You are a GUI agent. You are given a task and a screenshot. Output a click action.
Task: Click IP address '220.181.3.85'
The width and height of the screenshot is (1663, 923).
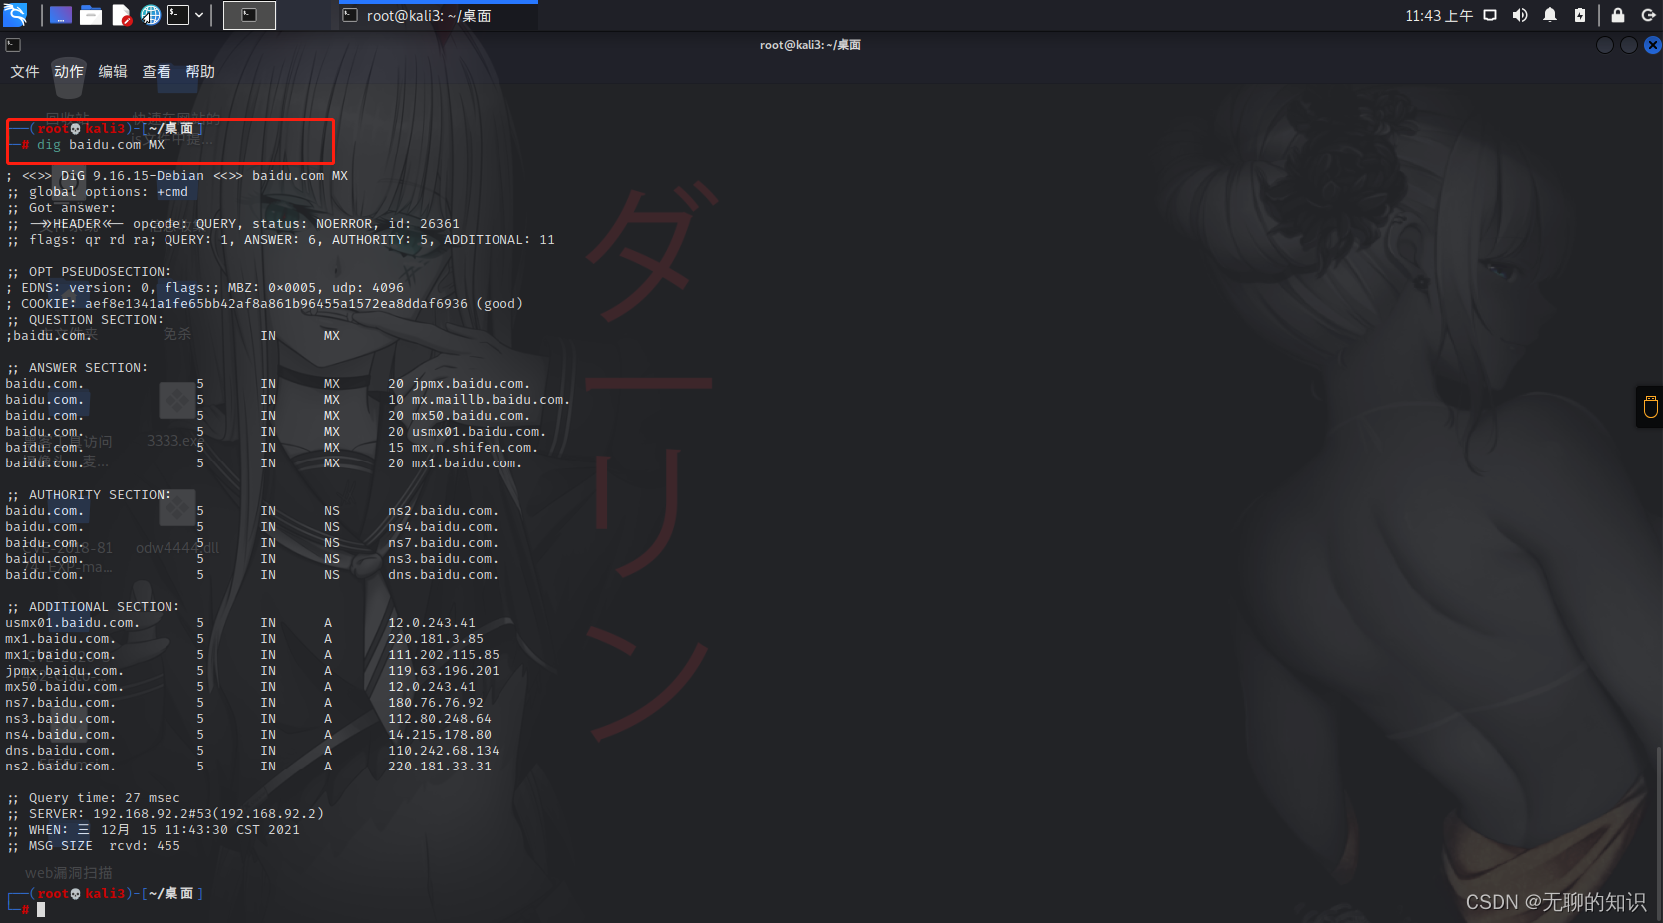click(x=436, y=639)
